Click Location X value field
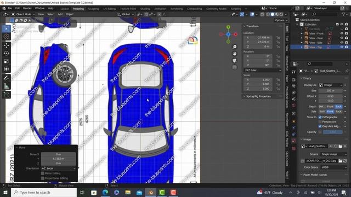Viewport: 351px width, 197px height. (258, 38)
